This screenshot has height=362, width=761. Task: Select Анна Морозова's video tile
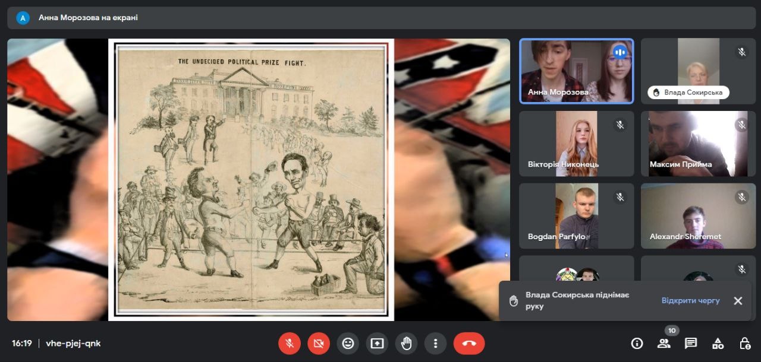click(x=577, y=71)
